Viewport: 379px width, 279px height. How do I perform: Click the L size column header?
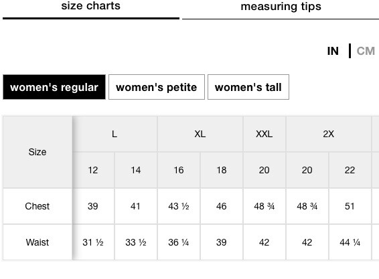[x=115, y=134]
